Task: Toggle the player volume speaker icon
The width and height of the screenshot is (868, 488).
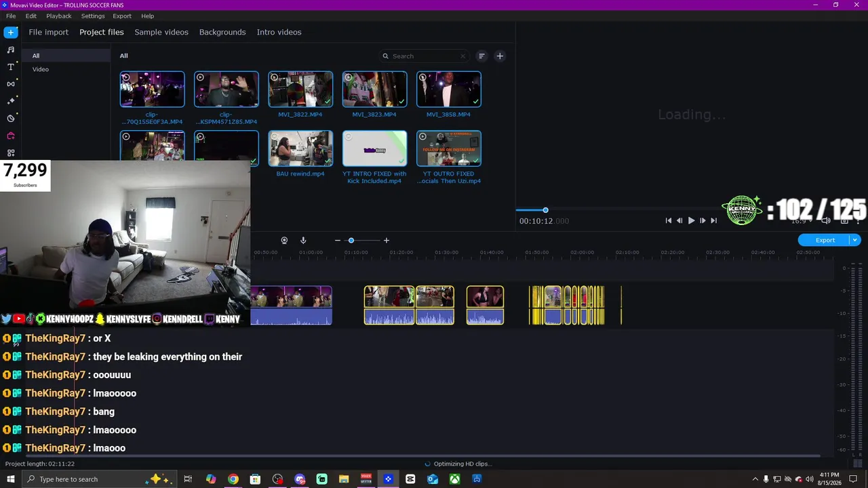Action: [x=826, y=220]
